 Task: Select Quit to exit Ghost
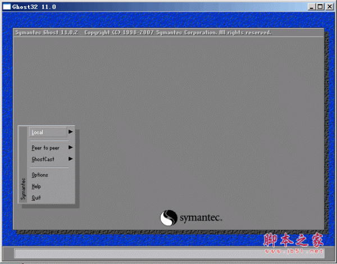pyautogui.click(x=36, y=198)
